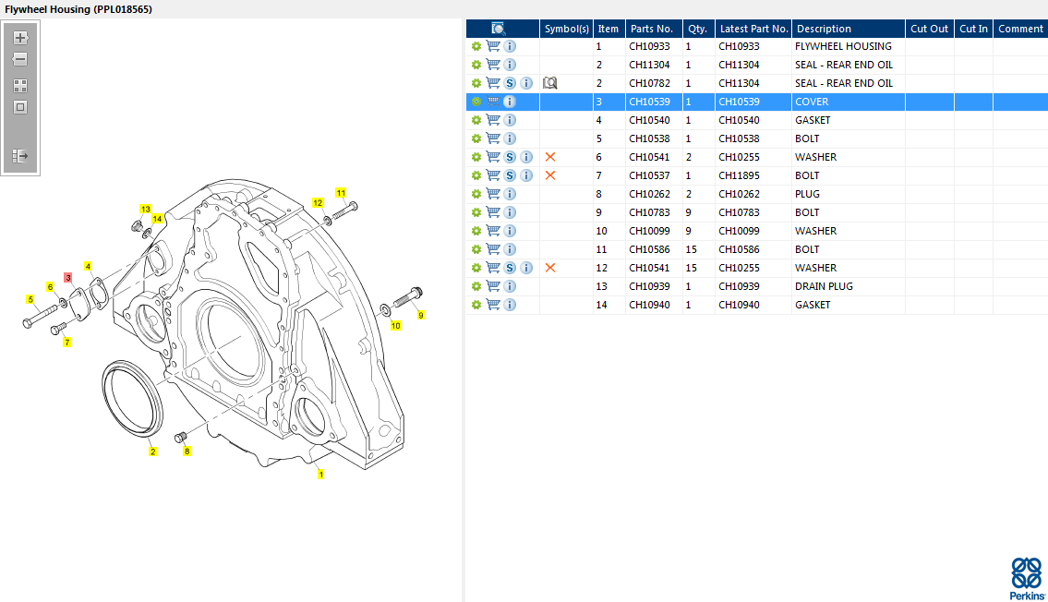The height and width of the screenshot is (602, 1048).
Task: Click the zoom out button on diagram toolbar
Action: [x=20, y=59]
